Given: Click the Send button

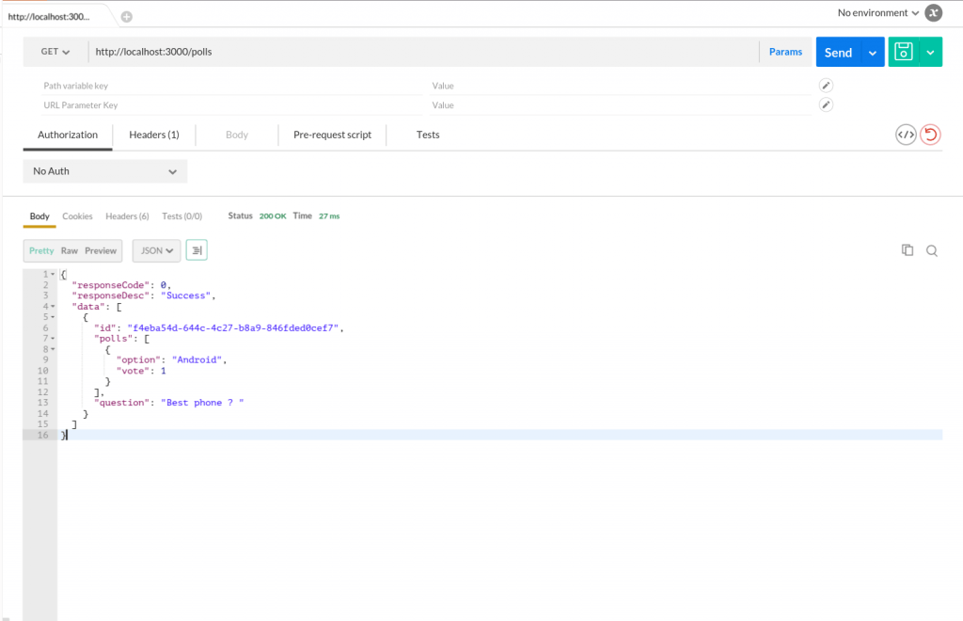Looking at the screenshot, I should click(x=837, y=52).
